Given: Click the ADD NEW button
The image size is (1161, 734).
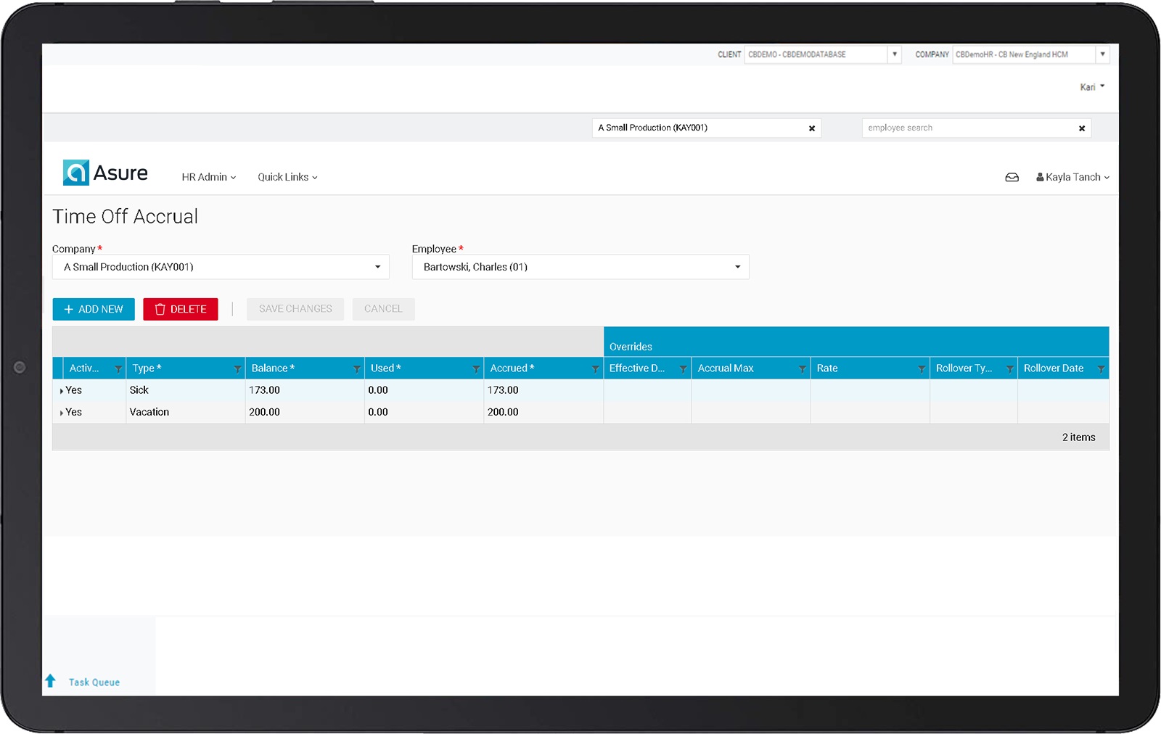Looking at the screenshot, I should tap(94, 309).
